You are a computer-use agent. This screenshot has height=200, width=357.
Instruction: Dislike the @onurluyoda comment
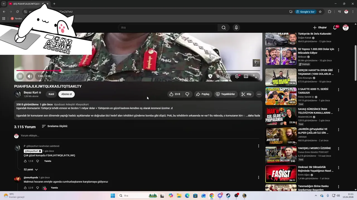point(38,188)
